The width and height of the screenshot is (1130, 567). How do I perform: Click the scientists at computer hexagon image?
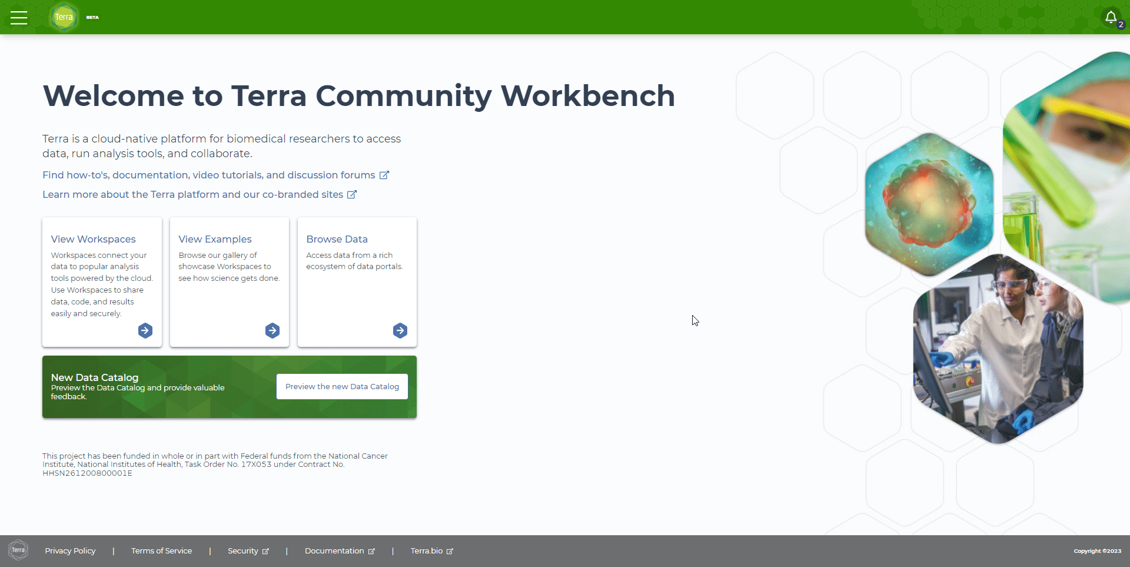click(998, 349)
